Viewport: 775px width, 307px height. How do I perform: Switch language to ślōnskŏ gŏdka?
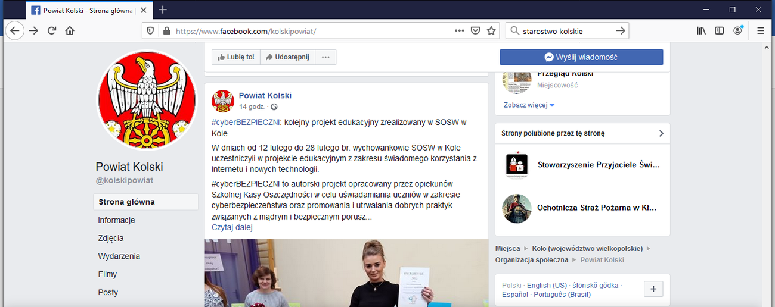(x=596, y=286)
